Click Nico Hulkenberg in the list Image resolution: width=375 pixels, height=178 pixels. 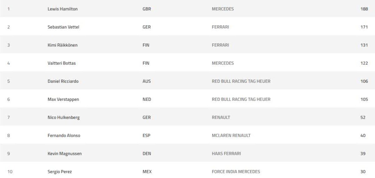pyautogui.click(x=63, y=117)
